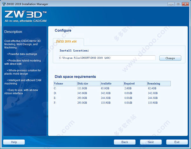The height and width of the screenshot is (149, 191).
Task: Click the 345.6GB disk size value
Action: coord(82,93)
